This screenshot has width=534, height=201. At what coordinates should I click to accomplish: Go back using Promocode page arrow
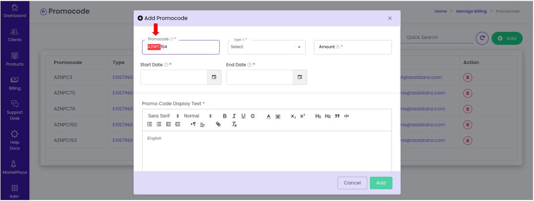point(43,12)
